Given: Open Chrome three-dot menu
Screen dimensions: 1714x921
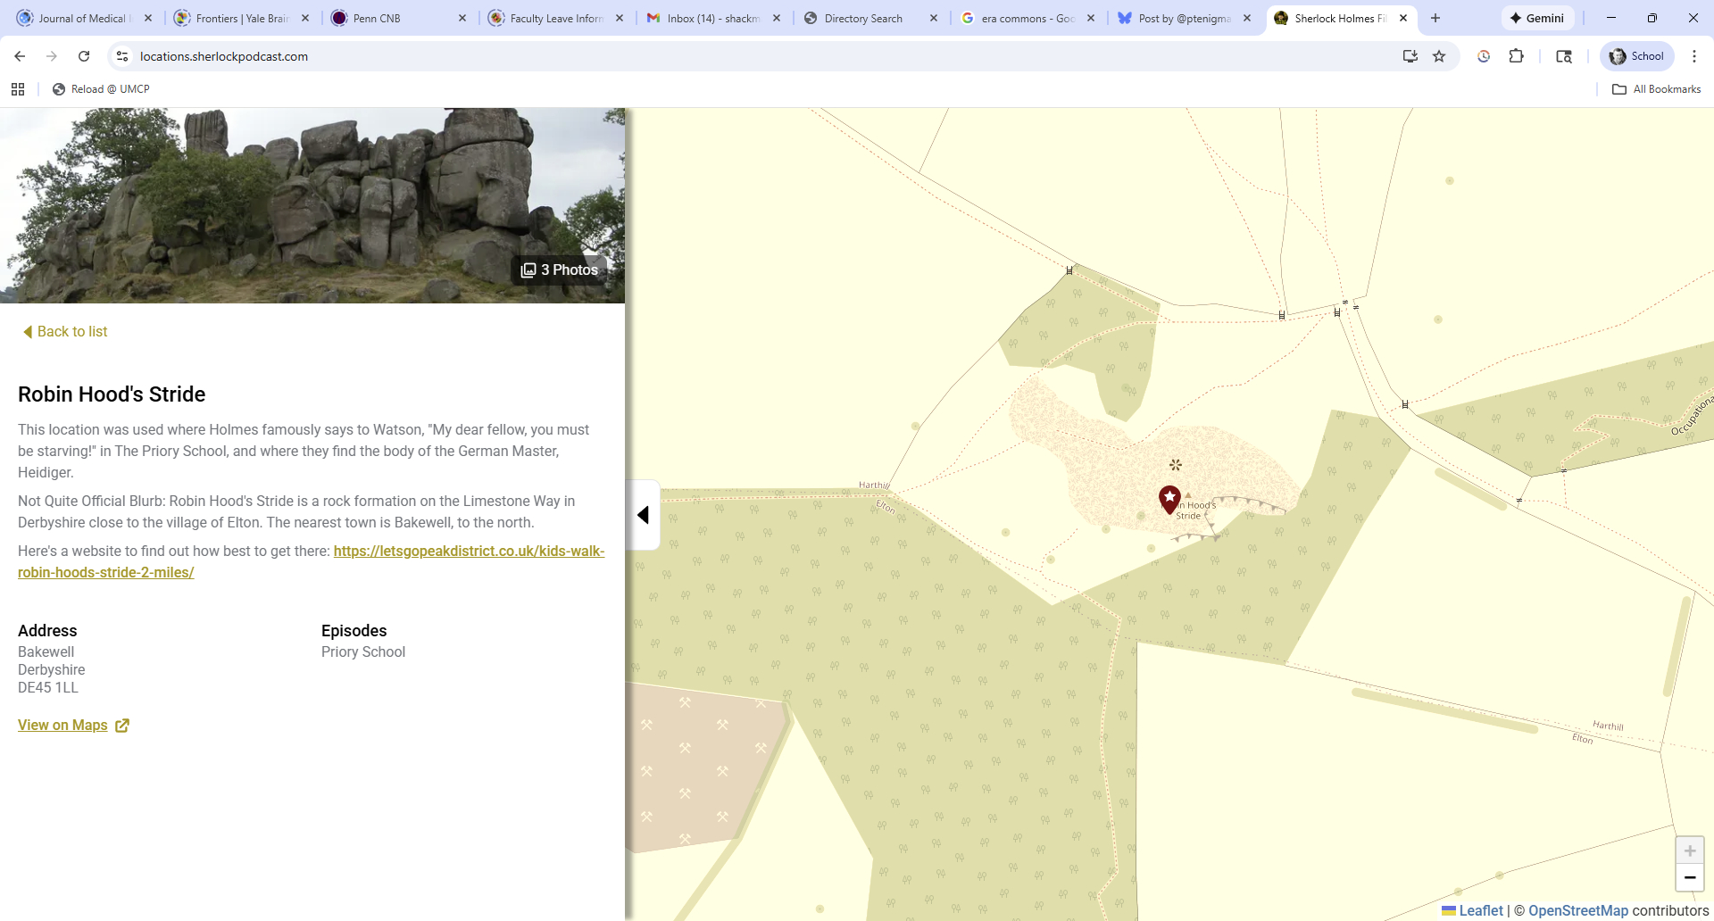Looking at the screenshot, I should point(1693,56).
